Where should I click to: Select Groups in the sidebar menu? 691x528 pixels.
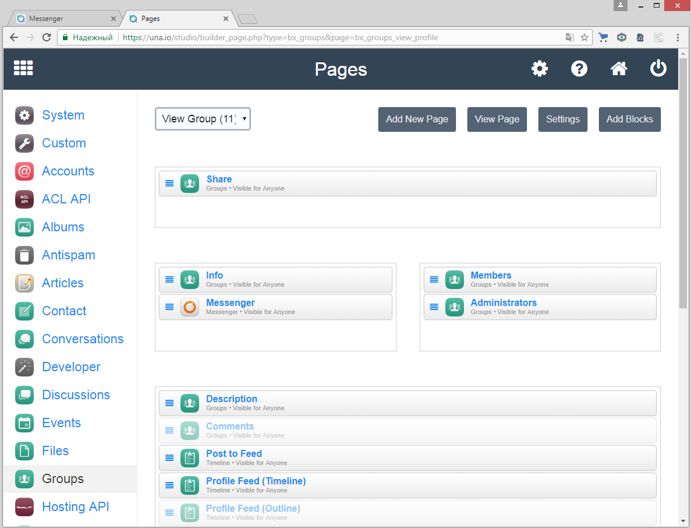(x=63, y=479)
